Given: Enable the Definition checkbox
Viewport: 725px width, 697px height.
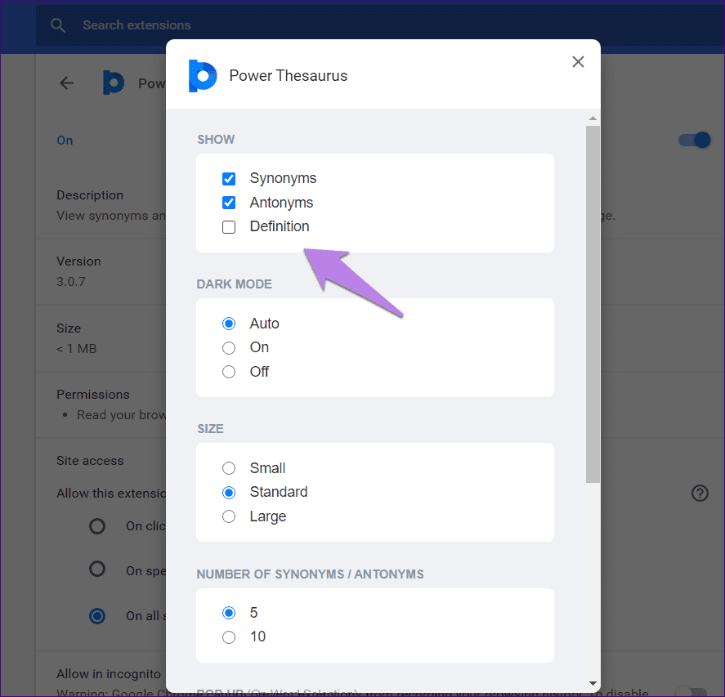Looking at the screenshot, I should point(229,226).
